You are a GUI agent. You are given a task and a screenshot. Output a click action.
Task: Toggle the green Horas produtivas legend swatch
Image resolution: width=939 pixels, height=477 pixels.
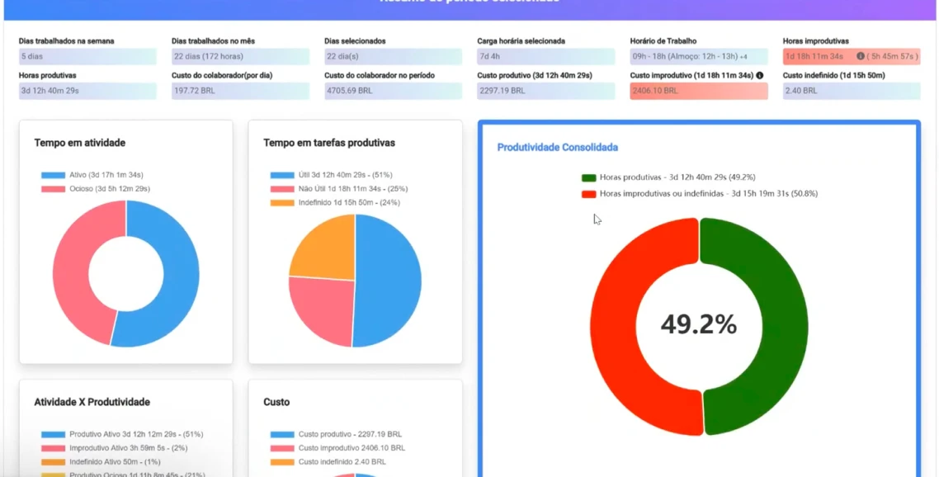[x=588, y=178]
